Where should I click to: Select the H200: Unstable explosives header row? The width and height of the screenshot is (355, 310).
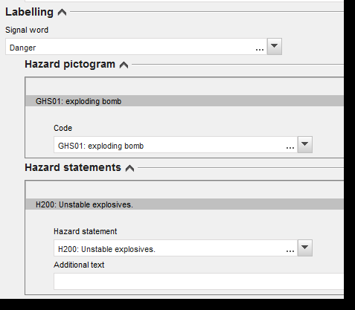tap(185, 204)
